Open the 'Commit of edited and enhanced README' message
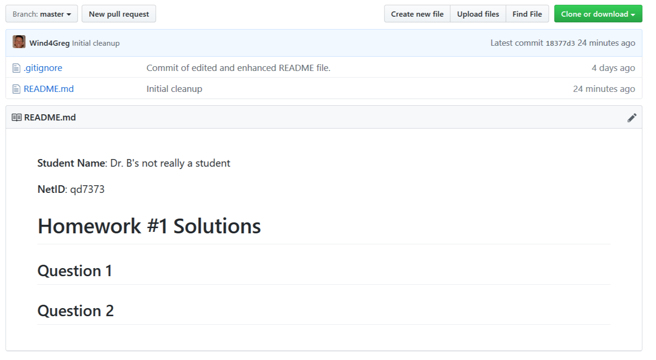Screen dimensions: 656x360 (x=238, y=68)
